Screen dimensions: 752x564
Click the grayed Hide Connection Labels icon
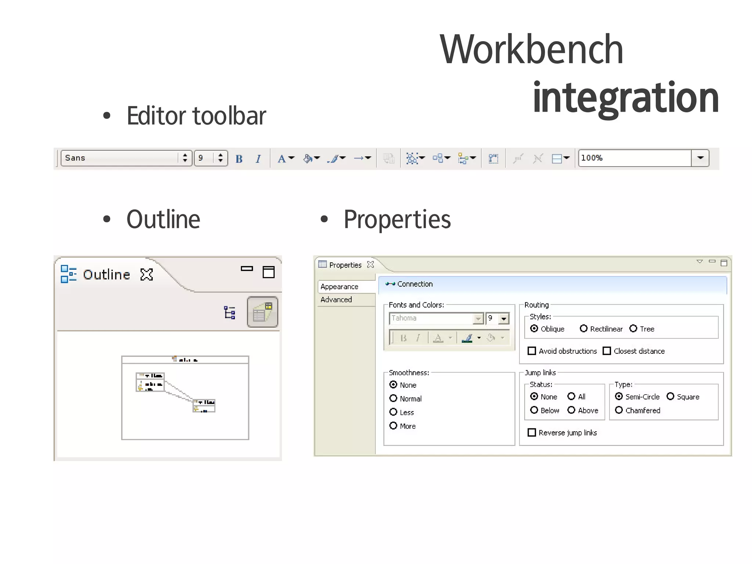click(x=538, y=159)
